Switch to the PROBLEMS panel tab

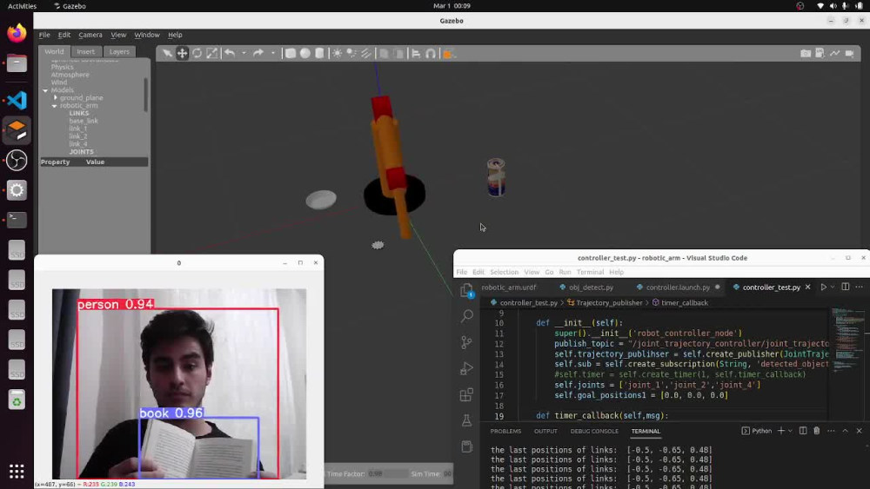505,431
